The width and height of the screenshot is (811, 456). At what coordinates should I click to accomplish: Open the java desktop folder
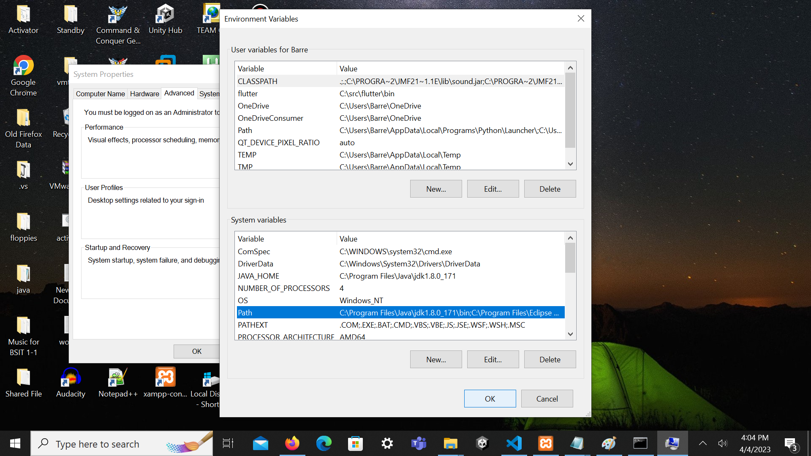[23, 279]
